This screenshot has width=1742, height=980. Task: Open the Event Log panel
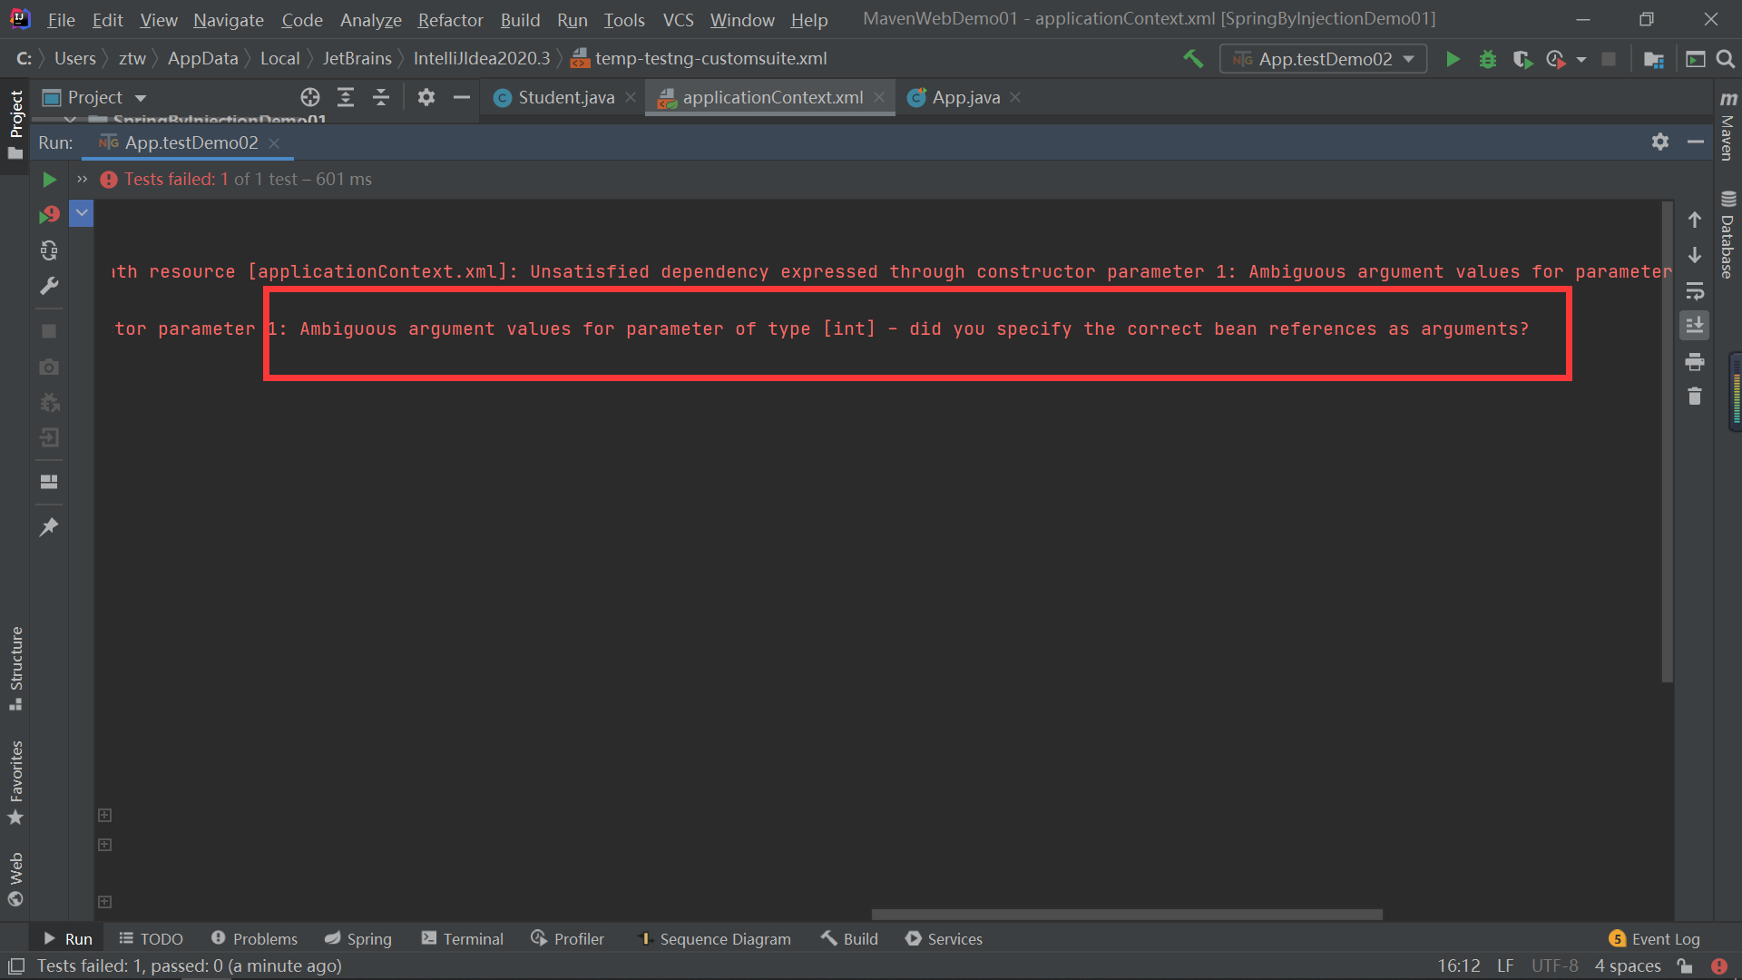tap(1663, 938)
